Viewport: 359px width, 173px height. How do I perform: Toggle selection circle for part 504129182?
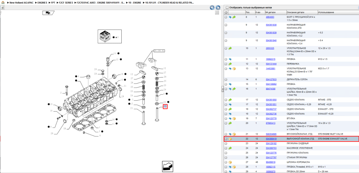tap(226, 144)
